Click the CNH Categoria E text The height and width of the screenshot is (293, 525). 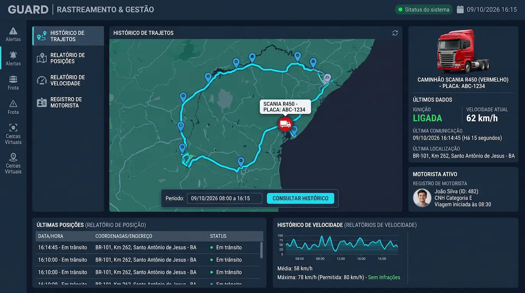(x=454, y=198)
